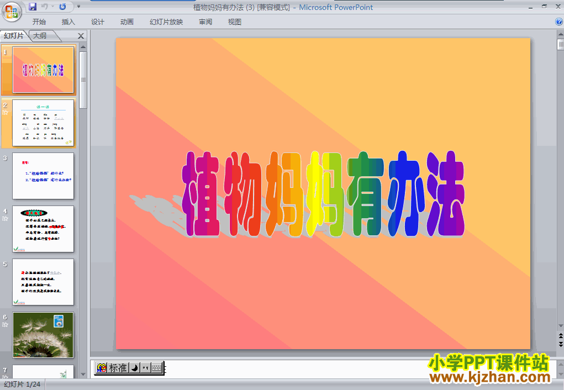
Task: Click slide number 3 label in thumbnail pane
Action: point(5,158)
